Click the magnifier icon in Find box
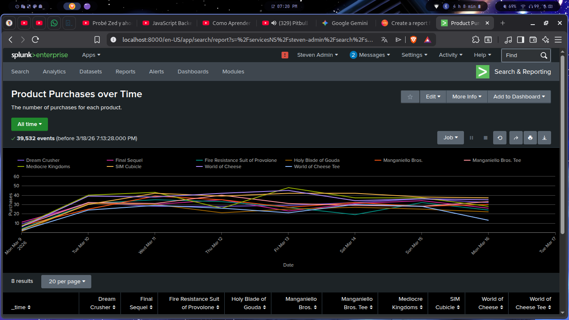 (544, 55)
